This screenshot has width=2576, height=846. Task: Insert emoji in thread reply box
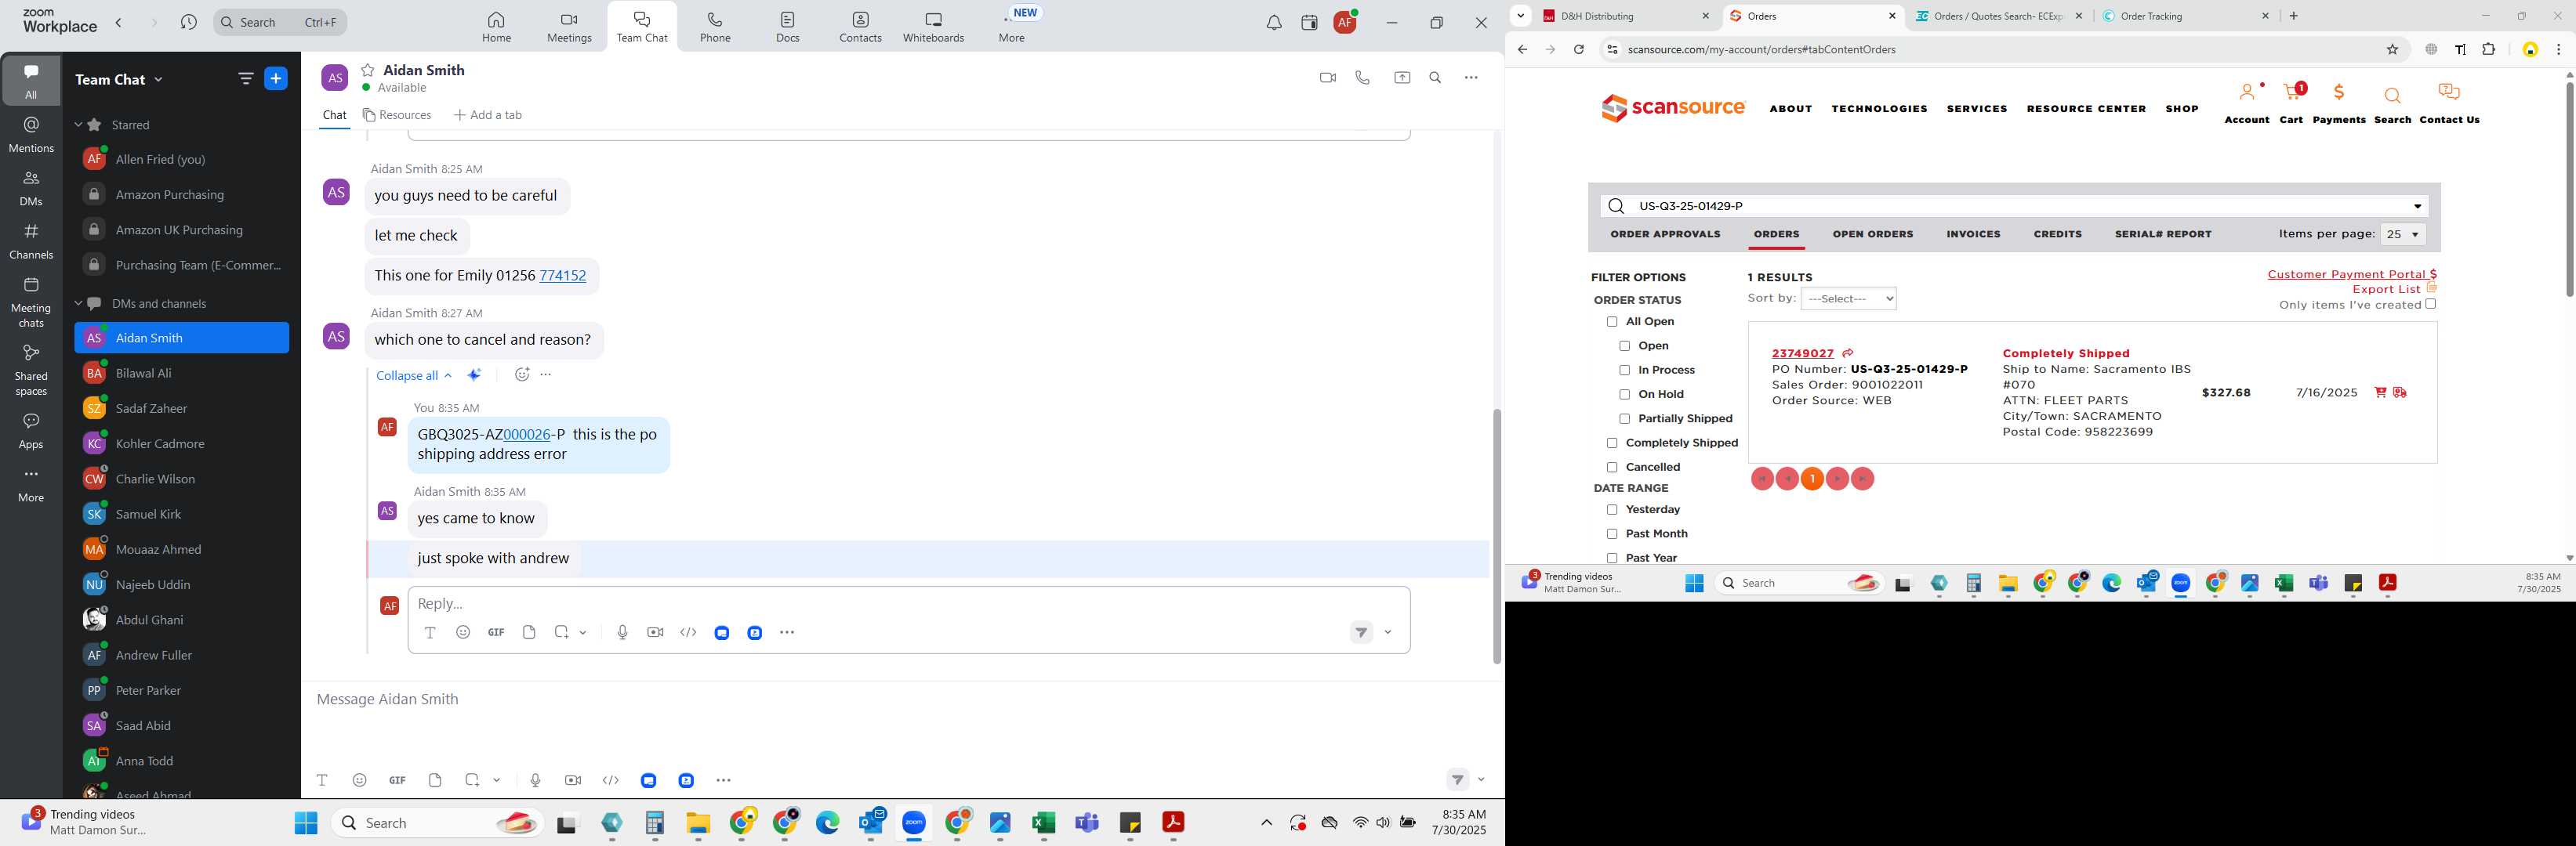[x=463, y=632]
